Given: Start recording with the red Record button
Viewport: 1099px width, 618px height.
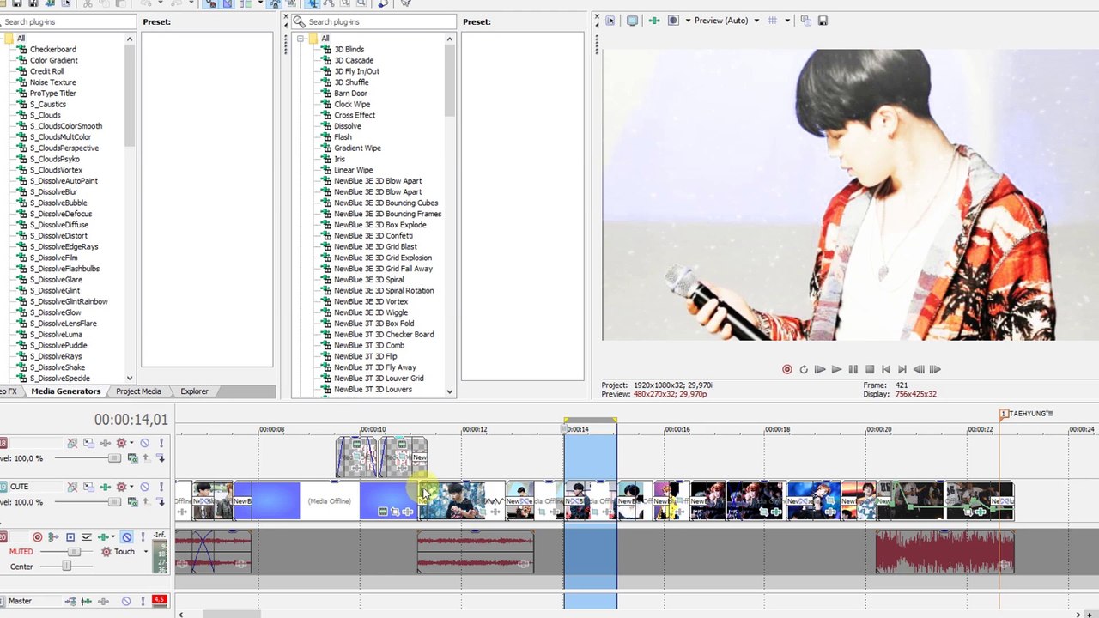Looking at the screenshot, I should tap(786, 369).
